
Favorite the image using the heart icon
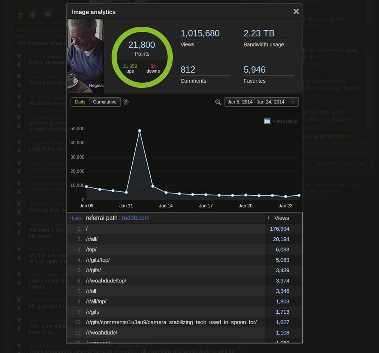pos(47,15)
